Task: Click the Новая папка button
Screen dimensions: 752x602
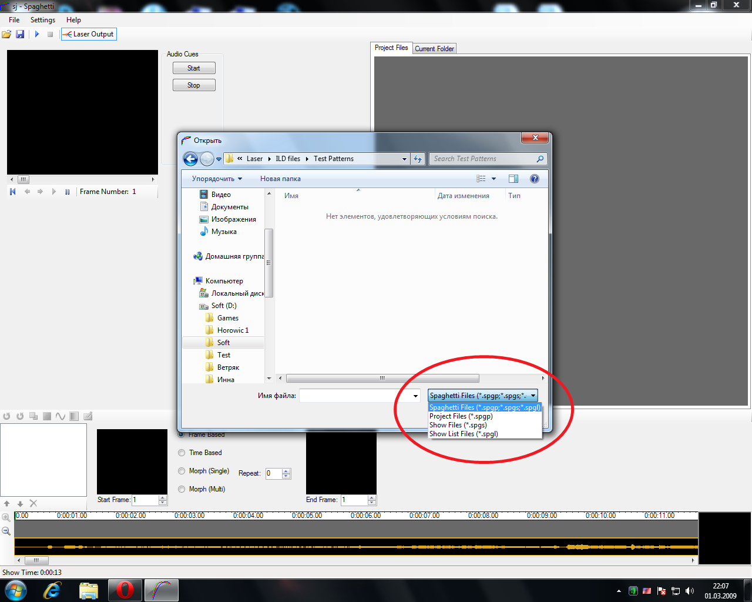Action: pos(280,179)
